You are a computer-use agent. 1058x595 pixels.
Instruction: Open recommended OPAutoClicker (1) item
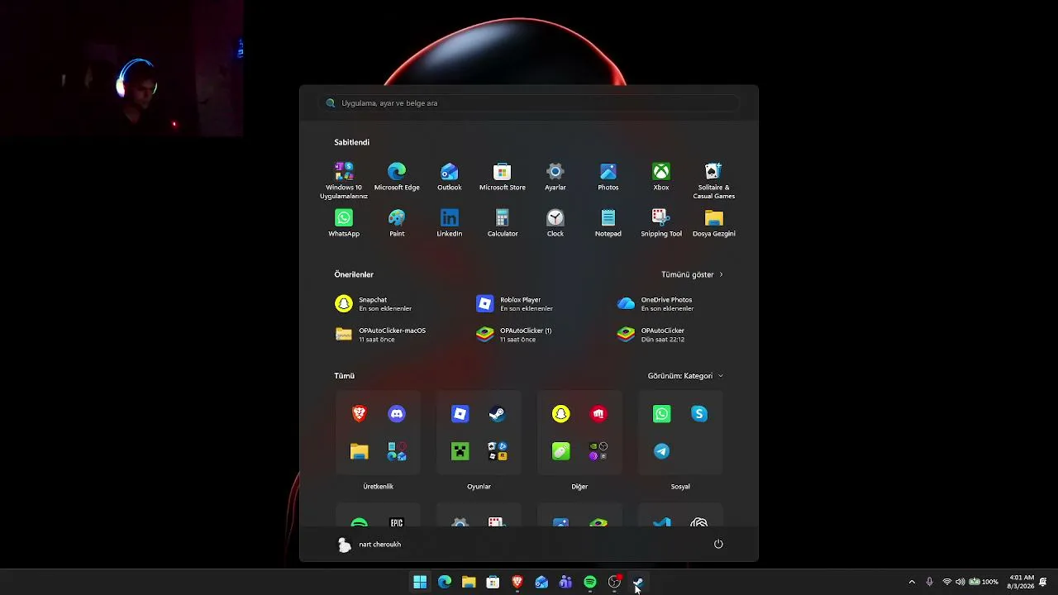pos(514,335)
